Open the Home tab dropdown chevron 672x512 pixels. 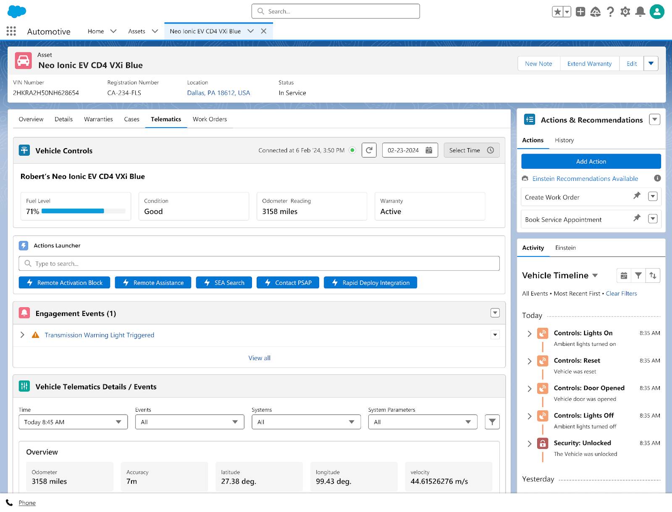coord(113,31)
